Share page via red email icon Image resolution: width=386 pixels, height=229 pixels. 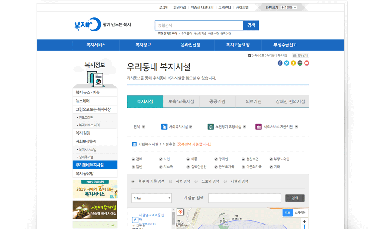point(307,63)
